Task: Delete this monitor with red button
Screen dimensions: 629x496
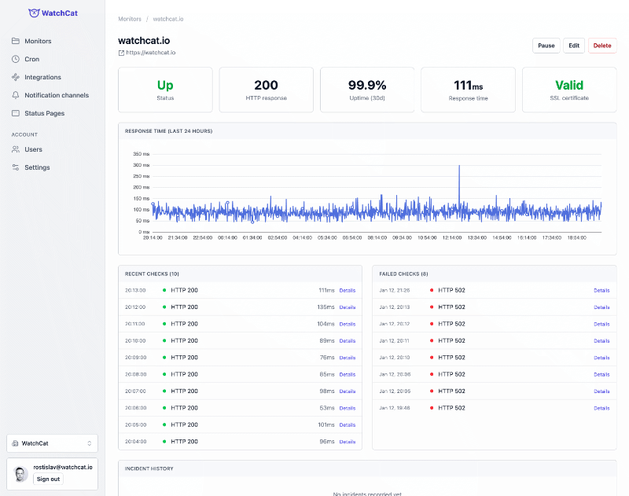Action: (x=601, y=46)
